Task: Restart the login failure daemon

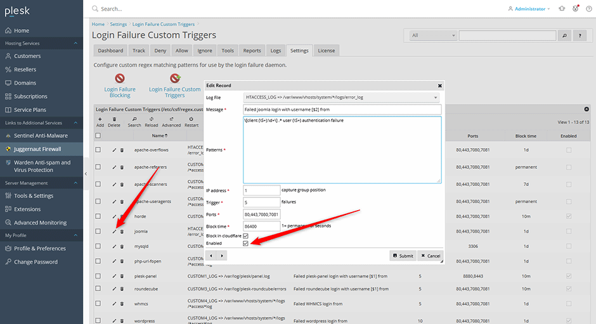Action: 191,121
